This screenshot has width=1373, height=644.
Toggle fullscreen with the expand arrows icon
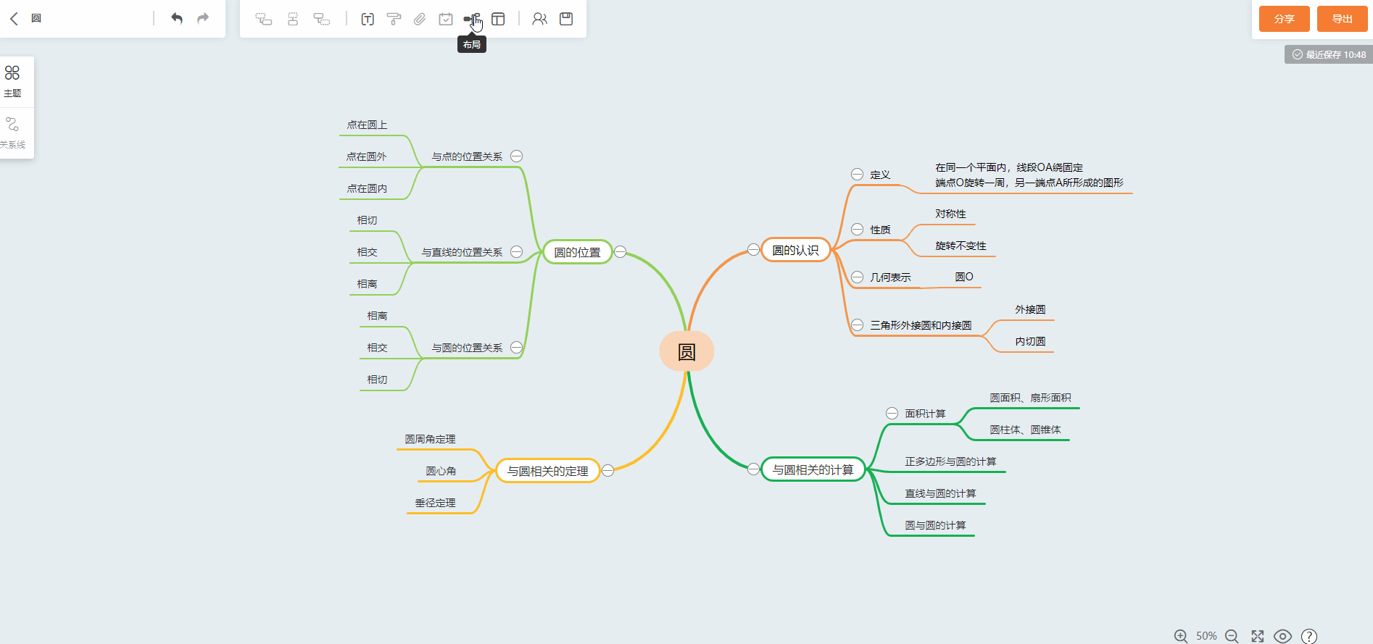tap(1258, 636)
